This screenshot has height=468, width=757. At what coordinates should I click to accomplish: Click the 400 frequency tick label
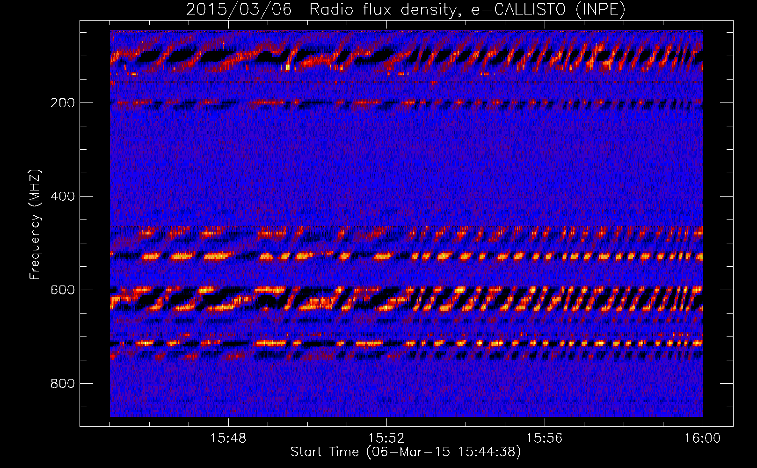(x=63, y=197)
